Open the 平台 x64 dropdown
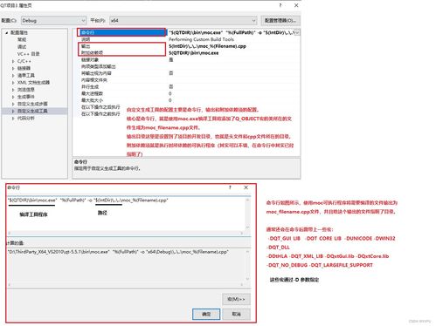The height and width of the screenshot is (326, 436). pos(183,21)
